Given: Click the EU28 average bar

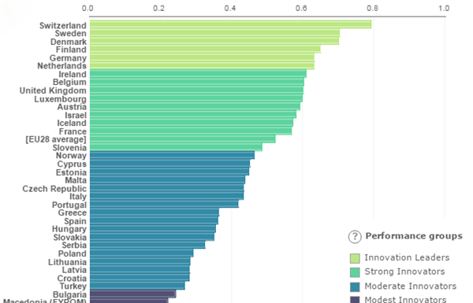Looking at the screenshot, I should [x=183, y=139].
